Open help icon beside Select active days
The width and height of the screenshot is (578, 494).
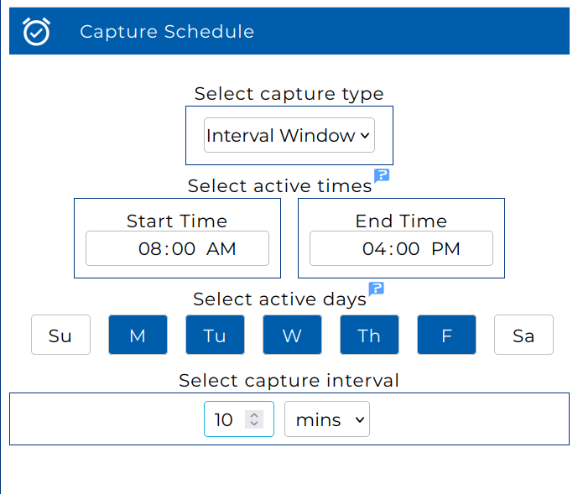coord(376,289)
